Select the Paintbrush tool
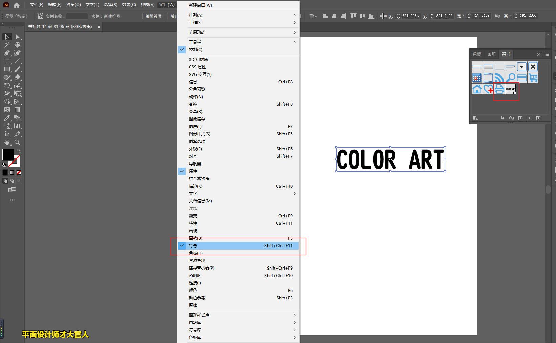The width and height of the screenshot is (556, 343). tap(18, 69)
